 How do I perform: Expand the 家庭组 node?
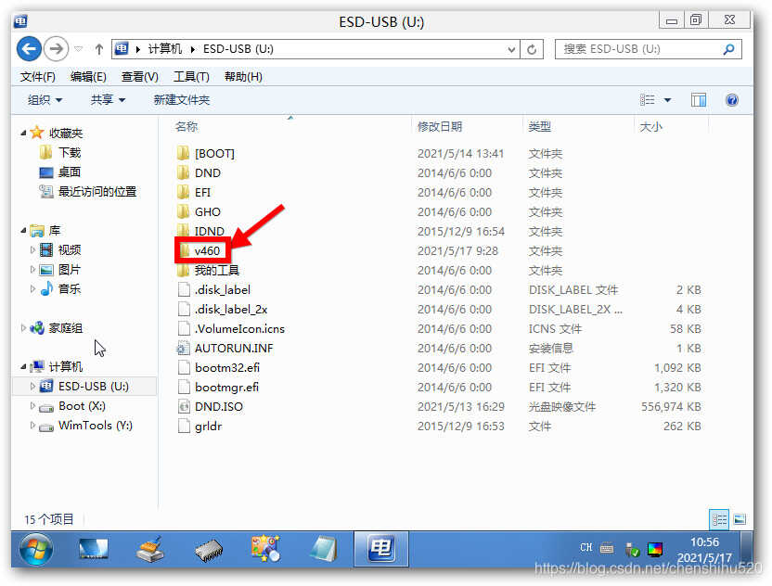(23, 327)
